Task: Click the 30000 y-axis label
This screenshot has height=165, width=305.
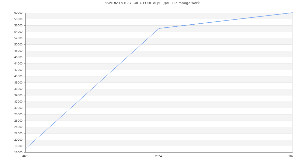Action: point(19,108)
